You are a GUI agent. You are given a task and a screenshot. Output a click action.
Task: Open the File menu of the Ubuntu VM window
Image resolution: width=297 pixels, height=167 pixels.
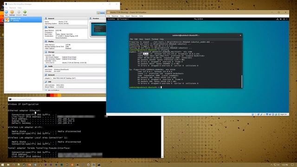pyautogui.click(x=109, y=16)
